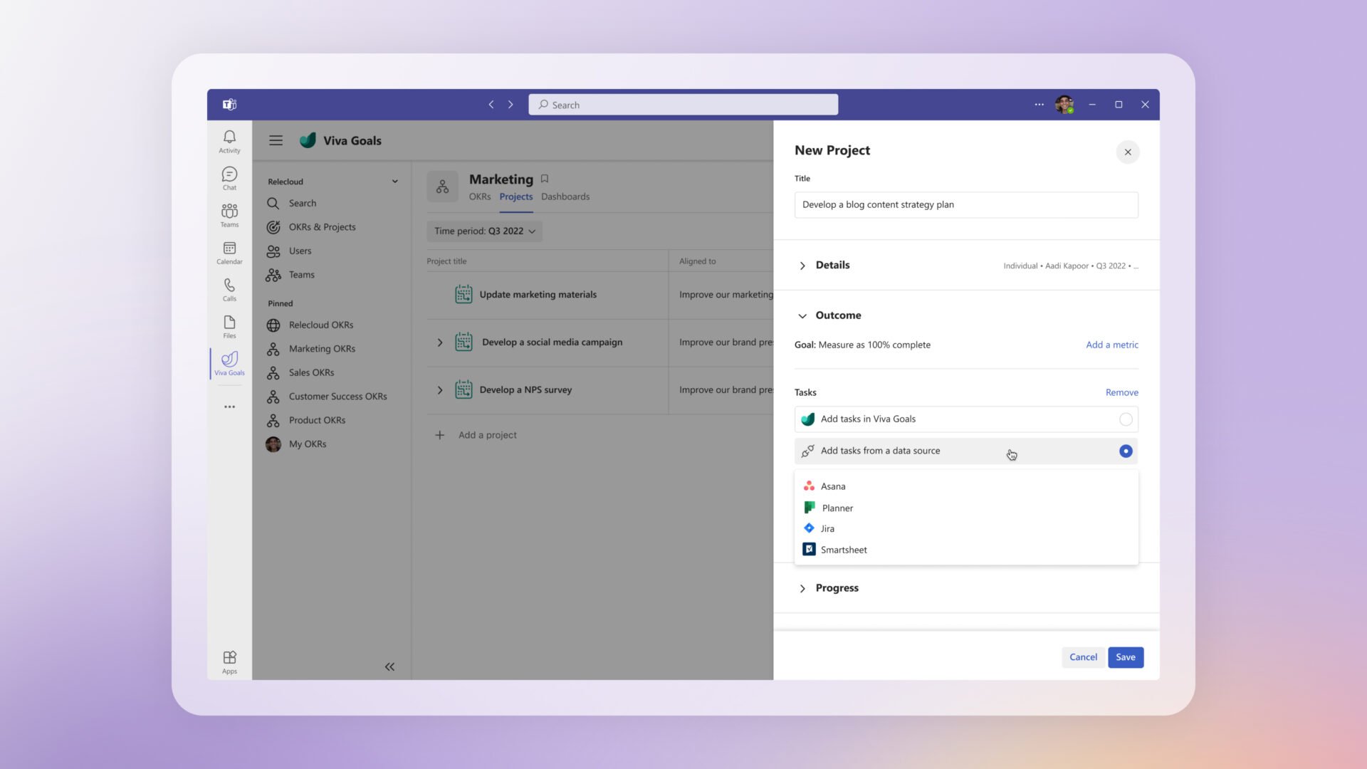The width and height of the screenshot is (1367, 769).
Task: Click Develop a NPS survey project icon
Action: [x=463, y=389]
